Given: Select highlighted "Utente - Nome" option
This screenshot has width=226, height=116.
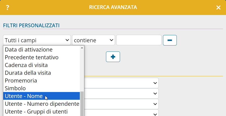Looking at the screenshot, I should tap(41, 96).
